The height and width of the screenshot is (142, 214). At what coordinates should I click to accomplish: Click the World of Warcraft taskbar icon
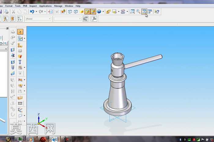[x=8, y=139]
